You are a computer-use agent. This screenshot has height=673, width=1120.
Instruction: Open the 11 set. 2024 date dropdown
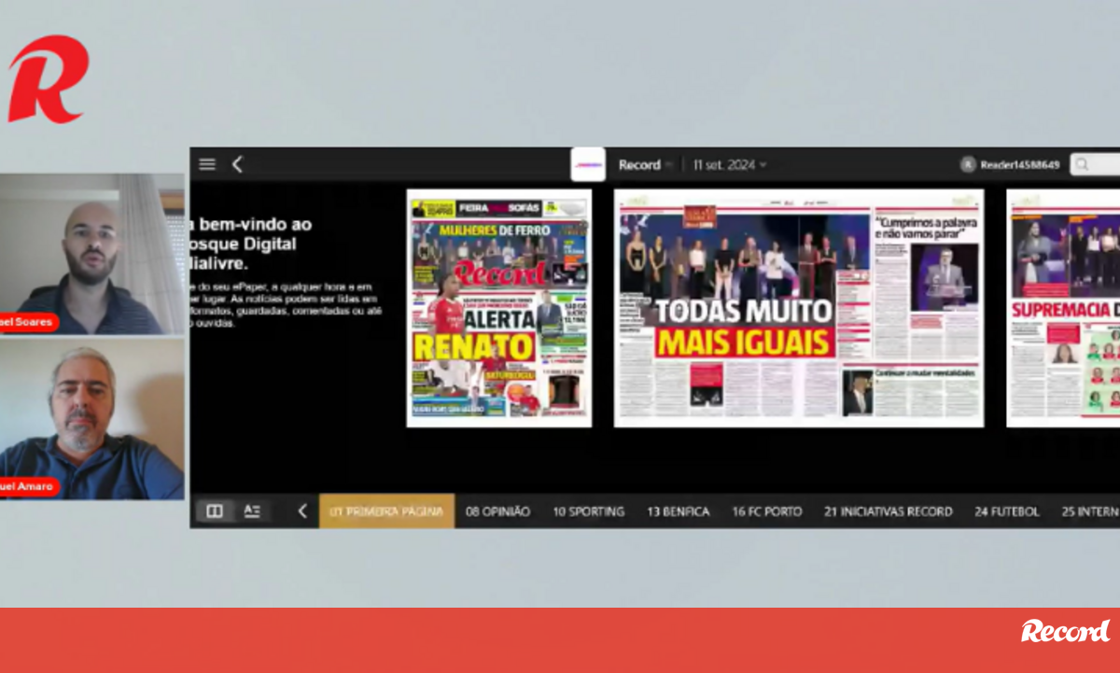tap(730, 165)
